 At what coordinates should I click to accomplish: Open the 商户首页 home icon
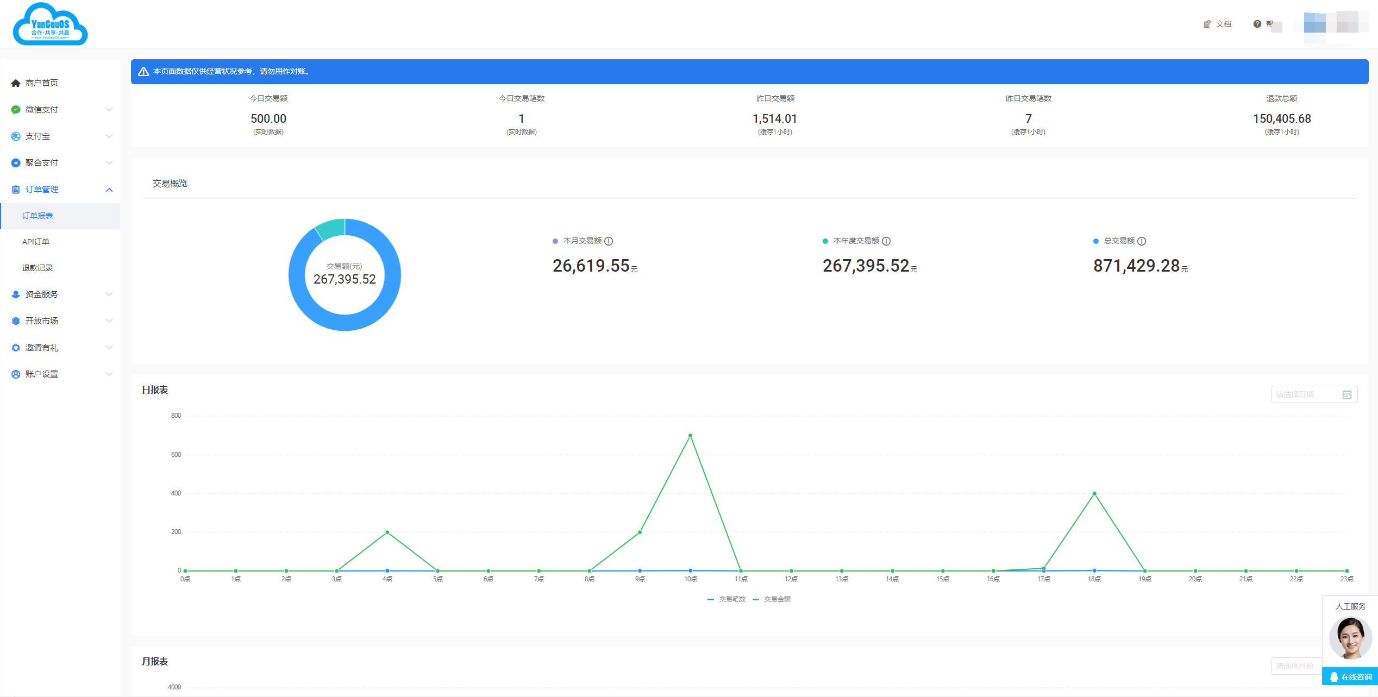click(16, 83)
